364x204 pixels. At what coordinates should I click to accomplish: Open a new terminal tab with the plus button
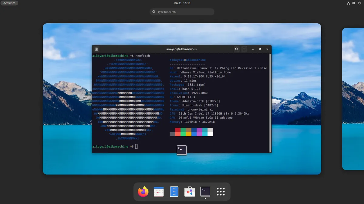96,49
